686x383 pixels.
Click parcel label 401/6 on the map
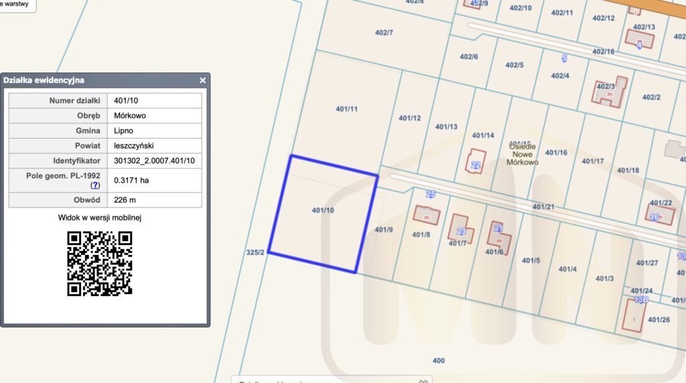coord(494,252)
